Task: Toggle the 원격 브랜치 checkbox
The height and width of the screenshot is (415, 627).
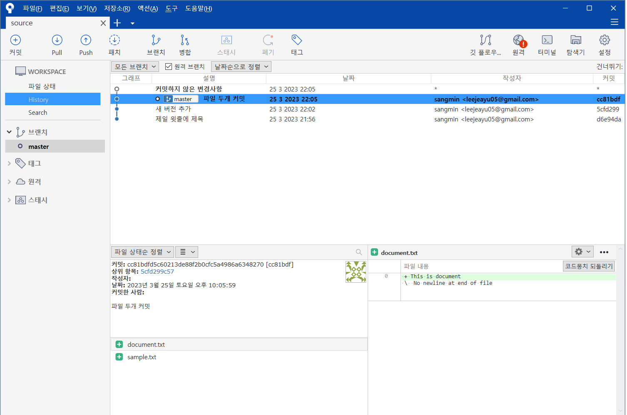Action: (x=169, y=67)
